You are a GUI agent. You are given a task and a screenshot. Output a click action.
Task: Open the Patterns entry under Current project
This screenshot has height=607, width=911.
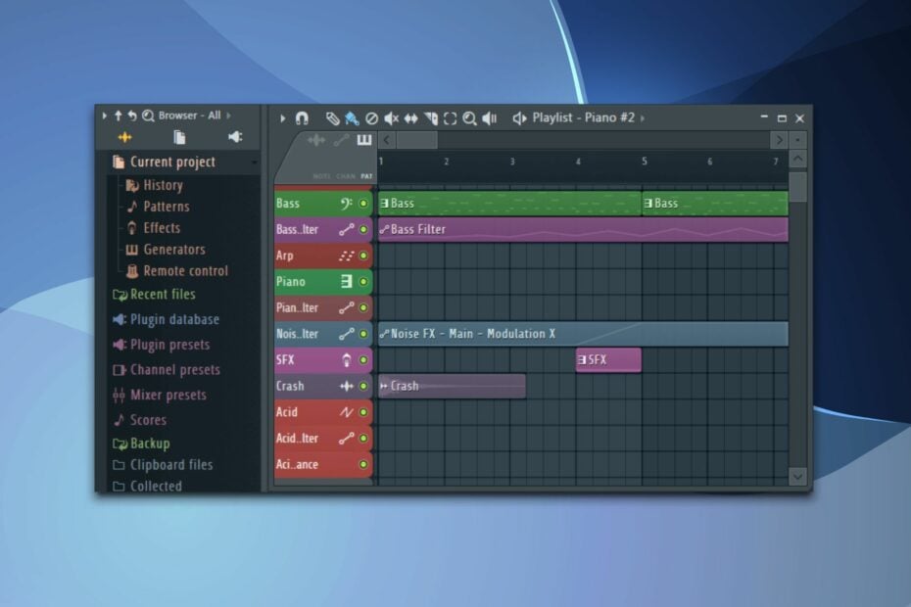165,207
